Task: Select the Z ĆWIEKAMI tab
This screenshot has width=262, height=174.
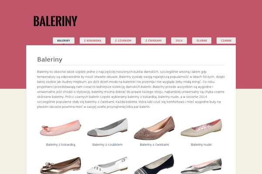Action: pos(153,40)
